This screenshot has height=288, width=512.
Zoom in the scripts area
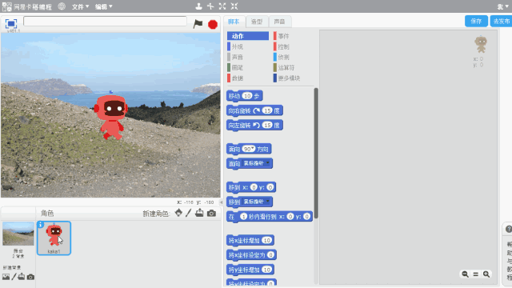486,274
